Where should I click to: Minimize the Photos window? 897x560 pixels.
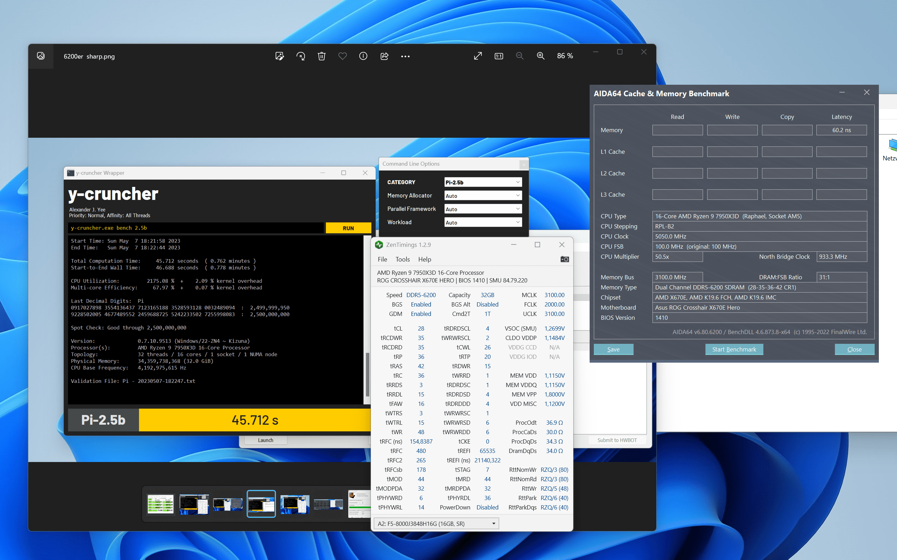click(596, 52)
